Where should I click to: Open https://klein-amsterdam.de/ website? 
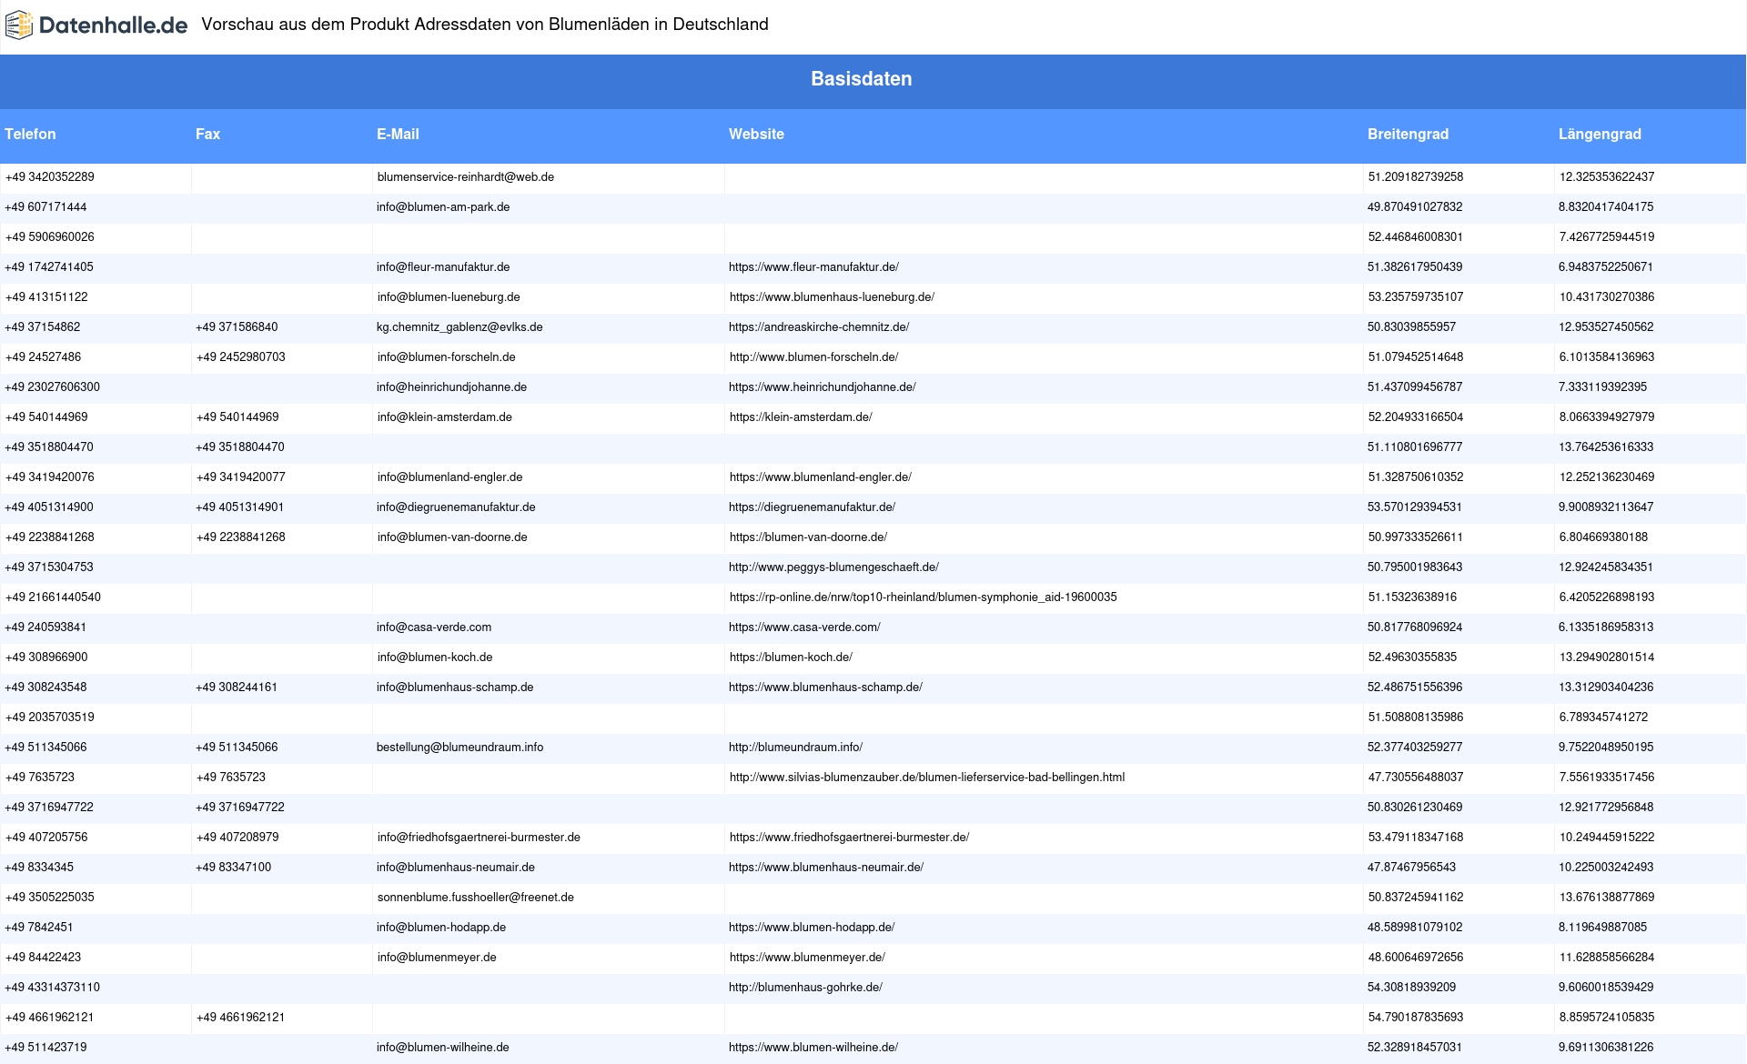[x=801, y=417]
